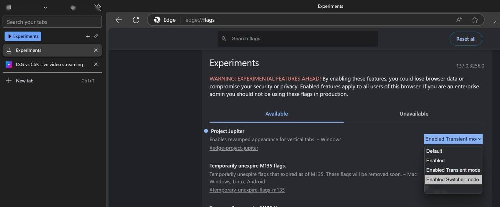Click the Edge logo in the address bar
The height and width of the screenshot is (207, 500).
pyautogui.click(x=157, y=20)
